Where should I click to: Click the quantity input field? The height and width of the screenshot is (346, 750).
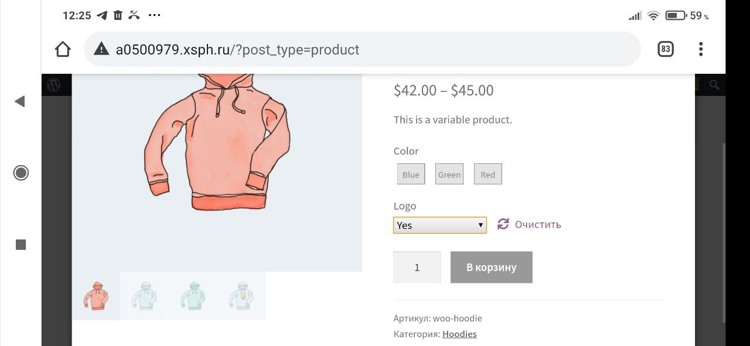pos(417,268)
